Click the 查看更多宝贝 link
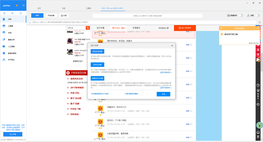This screenshot has height=142, width=263. (x=78, y=61)
